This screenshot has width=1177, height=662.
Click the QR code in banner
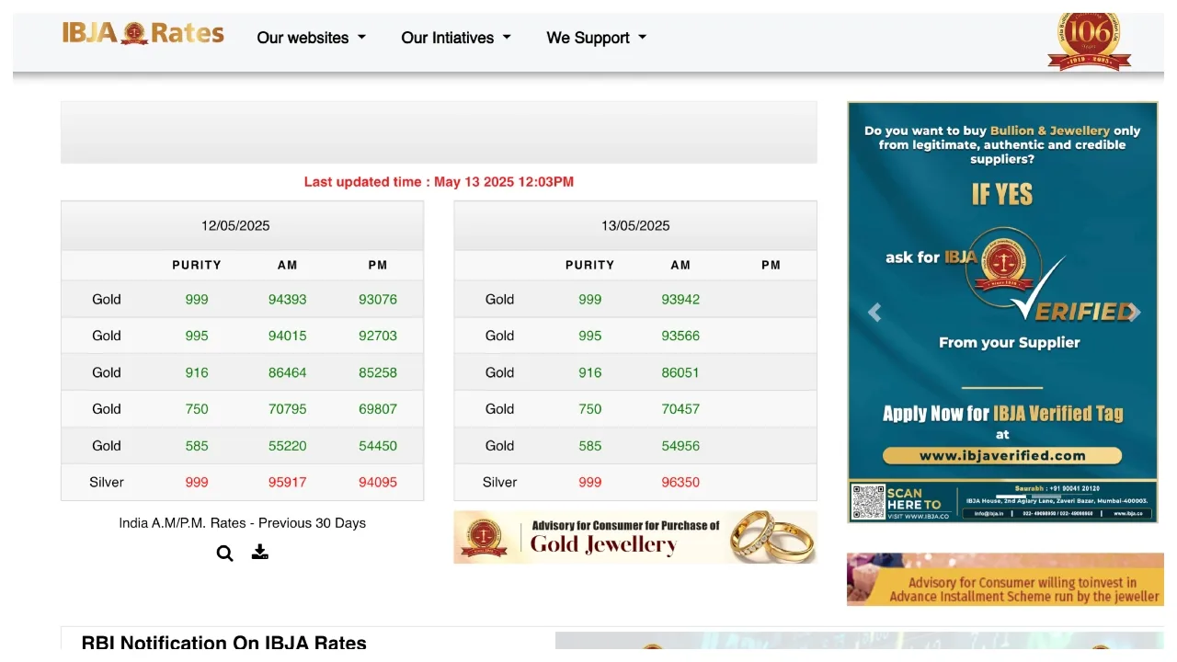pyautogui.click(x=867, y=502)
